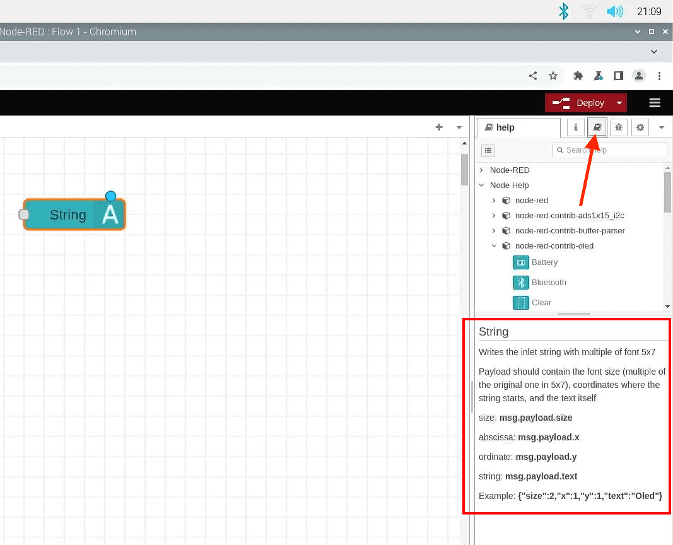Expand the Node-RED help tree item

click(481, 170)
